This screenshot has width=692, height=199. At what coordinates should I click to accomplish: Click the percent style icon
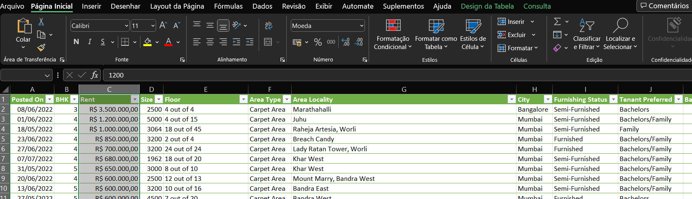click(x=318, y=42)
